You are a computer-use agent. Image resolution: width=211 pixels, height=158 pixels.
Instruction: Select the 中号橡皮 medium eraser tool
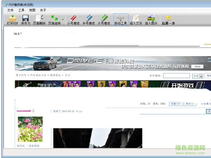click(88, 19)
